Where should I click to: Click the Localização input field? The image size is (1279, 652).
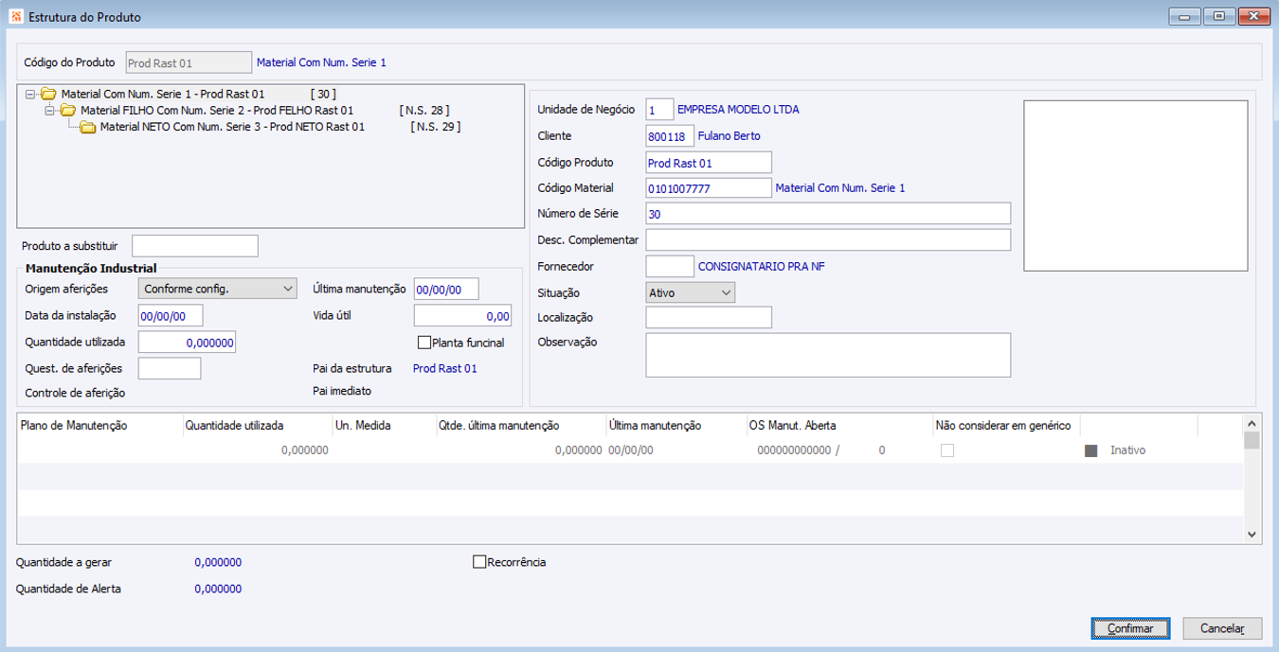(x=709, y=317)
